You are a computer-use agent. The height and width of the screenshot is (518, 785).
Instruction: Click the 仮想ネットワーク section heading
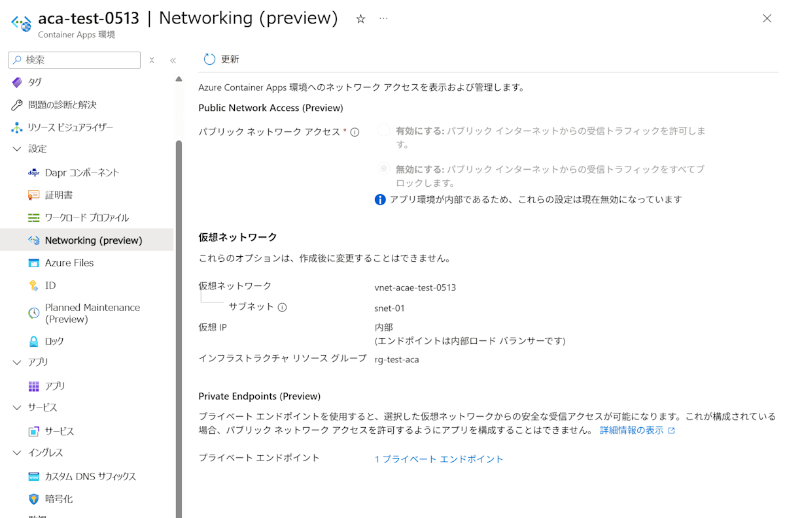238,237
